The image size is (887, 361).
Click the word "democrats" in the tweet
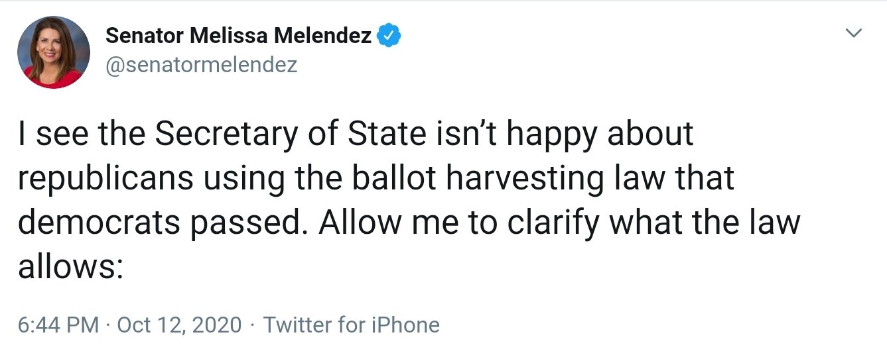pos(100,223)
